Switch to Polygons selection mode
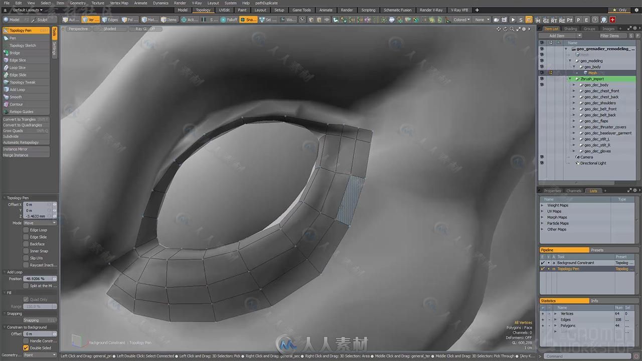The height and width of the screenshot is (361, 642). click(129, 20)
